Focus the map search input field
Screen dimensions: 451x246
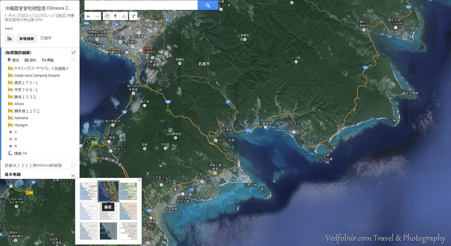click(141, 5)
